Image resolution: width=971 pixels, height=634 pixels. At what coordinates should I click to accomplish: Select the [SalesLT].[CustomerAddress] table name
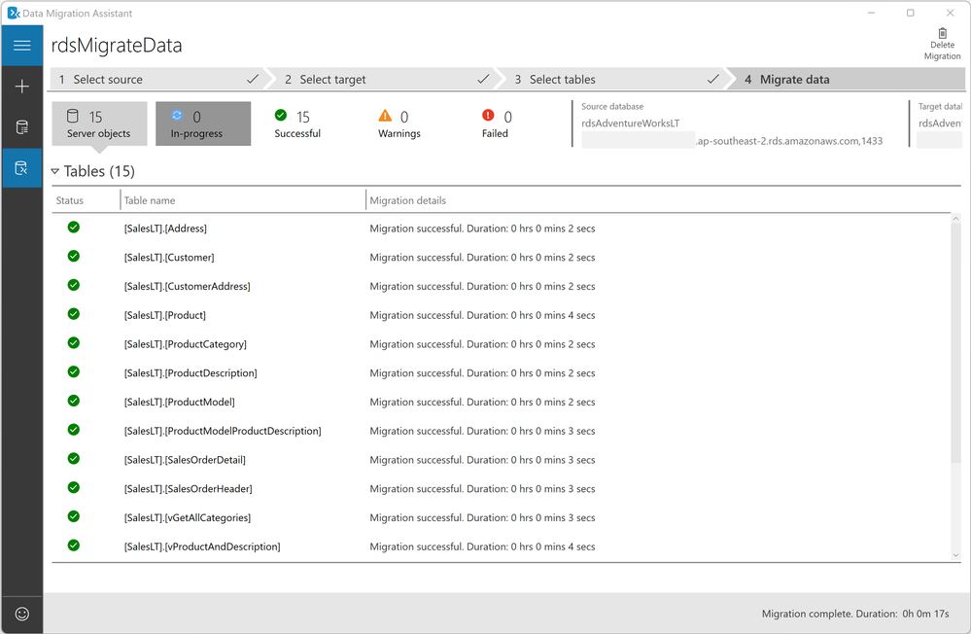(x=187, y=286)
